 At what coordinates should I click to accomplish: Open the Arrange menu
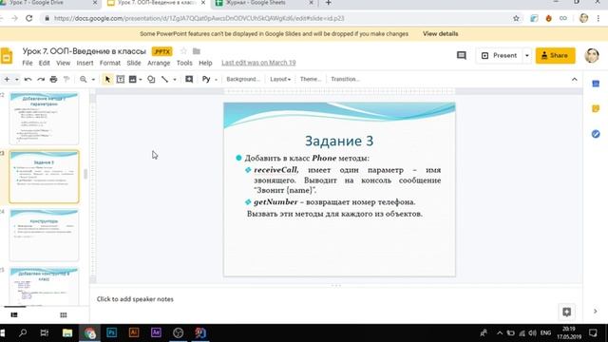[159, 63]
